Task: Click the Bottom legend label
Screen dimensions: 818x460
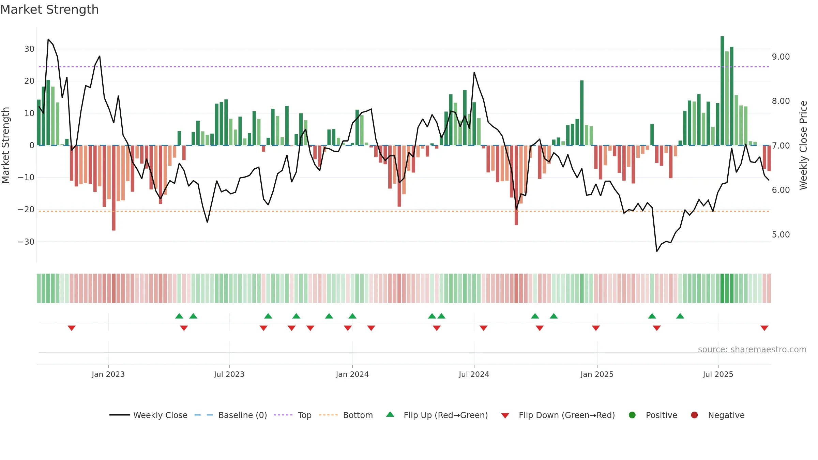Action: (358, 415)
